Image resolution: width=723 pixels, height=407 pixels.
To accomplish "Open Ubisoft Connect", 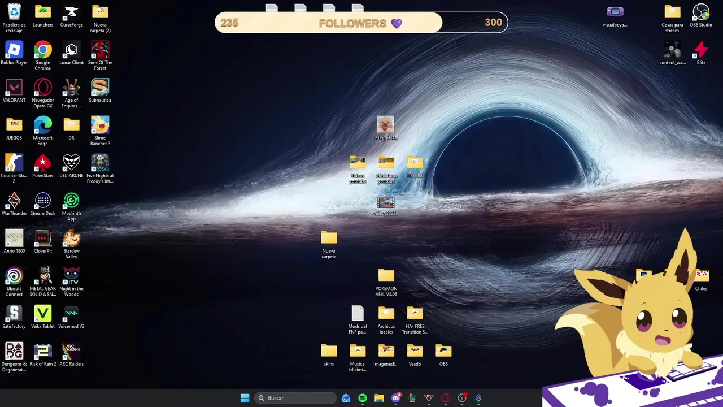I will coord(14,276).
